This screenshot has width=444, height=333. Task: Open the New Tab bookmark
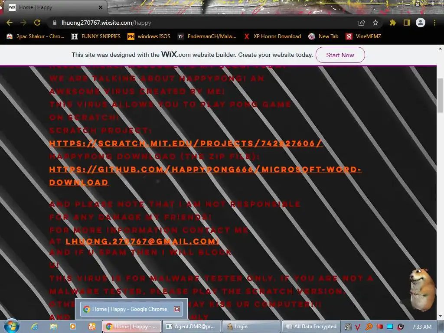click(x=323, y=36)
